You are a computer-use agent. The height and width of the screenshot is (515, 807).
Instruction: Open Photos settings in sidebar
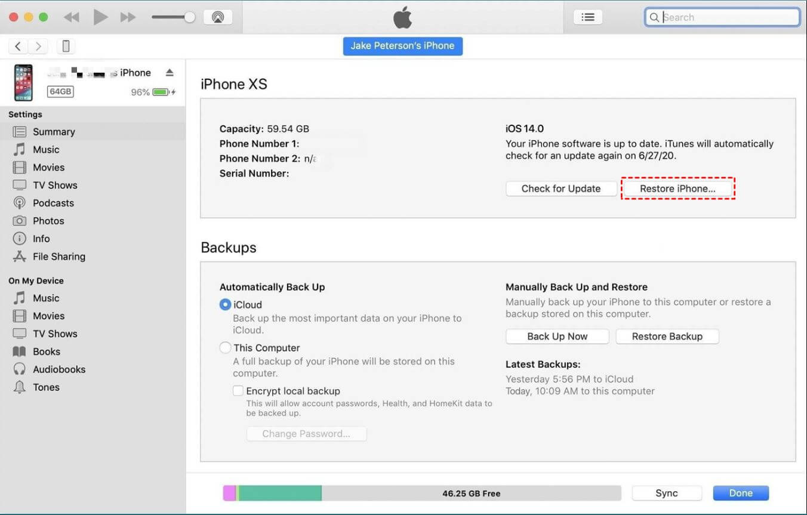pyautogui.click(x=48, y=221)
